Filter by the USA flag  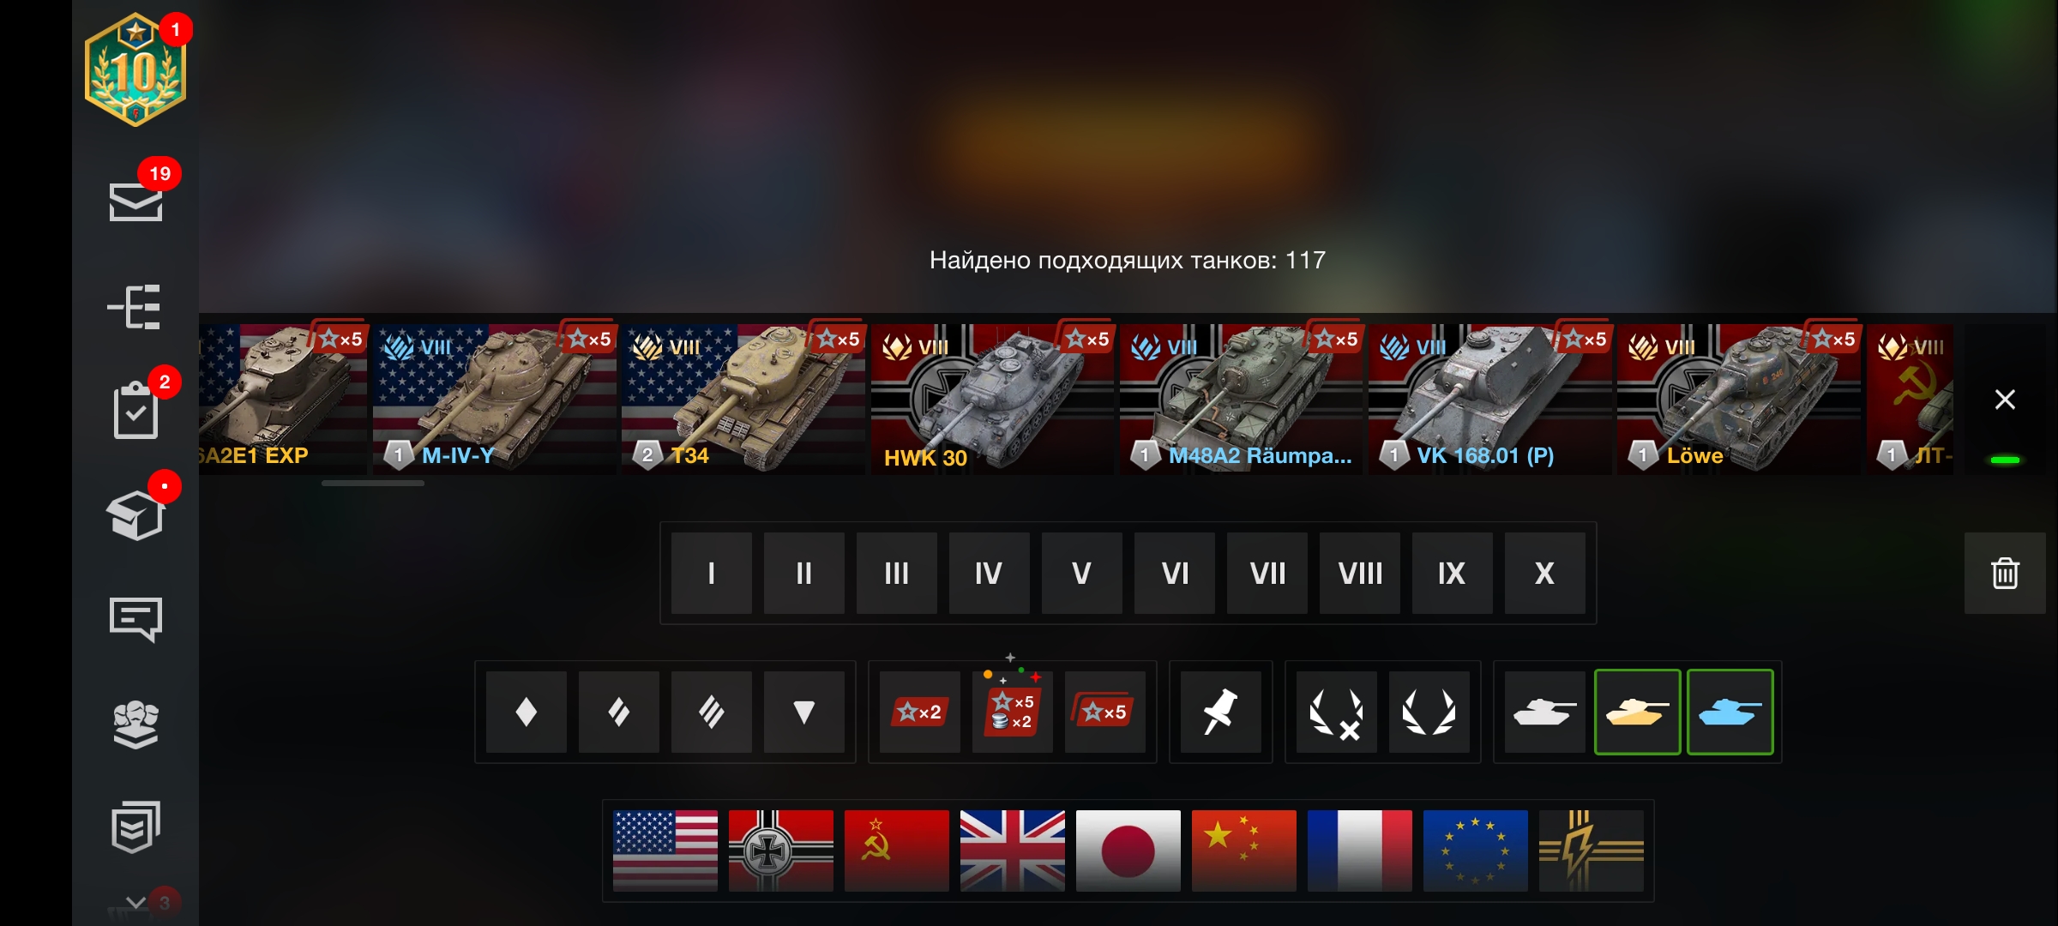[665, 851]
